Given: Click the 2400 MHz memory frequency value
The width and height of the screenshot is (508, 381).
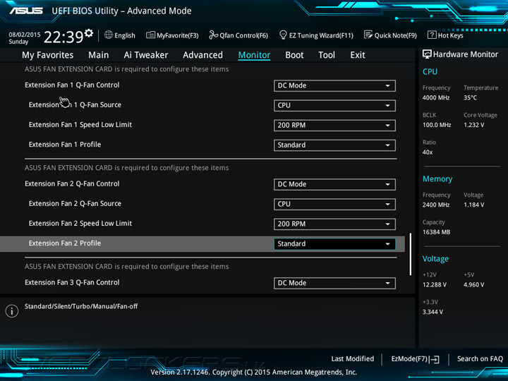Looking at the screenshot, I should coord(436,205).
